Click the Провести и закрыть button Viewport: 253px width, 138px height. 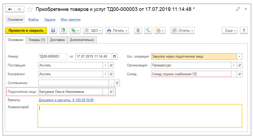tap(26, 30)
